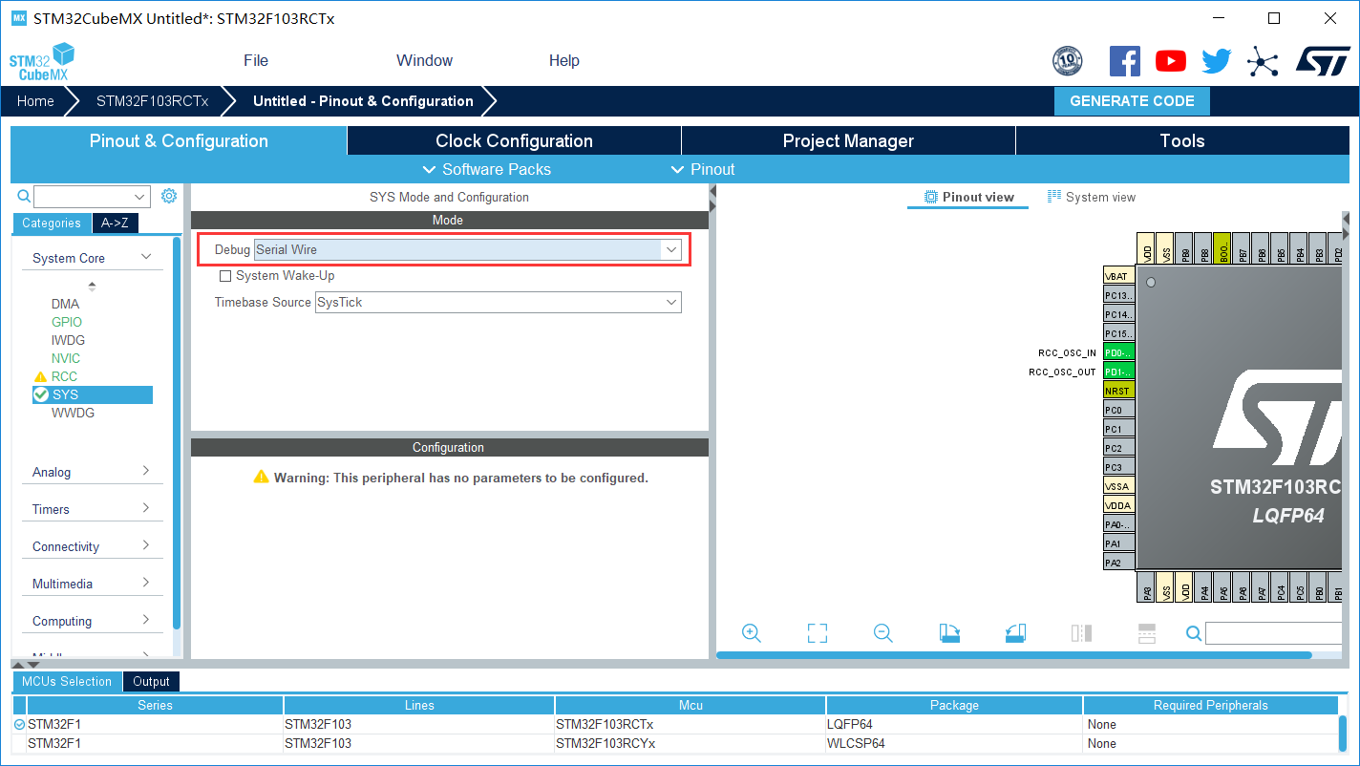Viewport: 1360px width, 766px height.
Task: Click the vertical split view icon
Action: tap(1081, 633)
